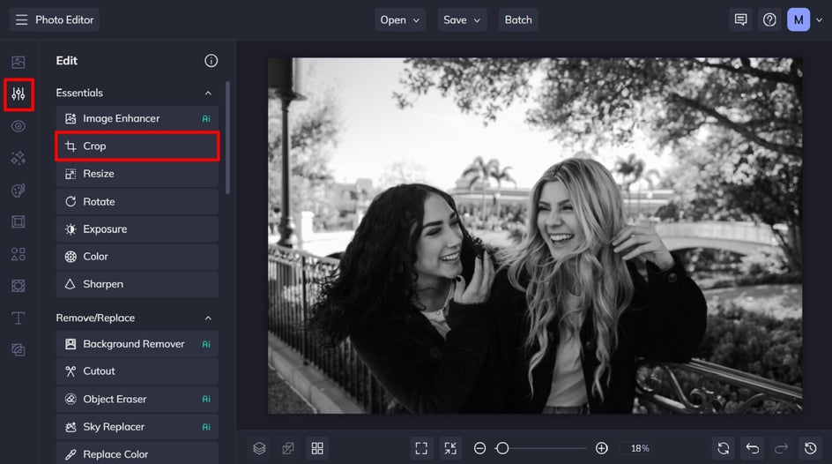This screenshot has height=464, width=832.
Task: Click the fit to screen icon
Action: coord(421,449)
